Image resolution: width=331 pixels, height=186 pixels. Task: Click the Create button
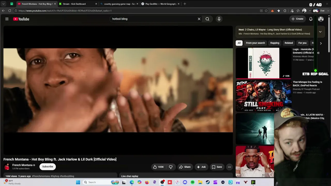coord(297,19)
